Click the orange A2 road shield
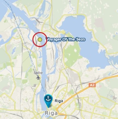Viewport: 118px width, 119px height. pos(92,85)
